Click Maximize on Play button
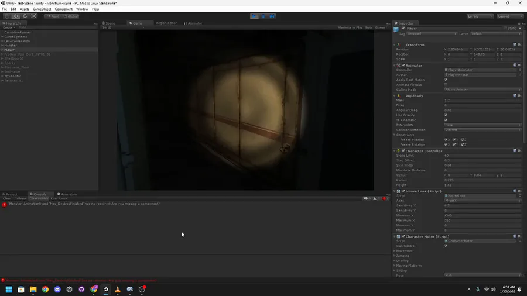527x296 pixels. pyautogui.click(x=350, y=27)
